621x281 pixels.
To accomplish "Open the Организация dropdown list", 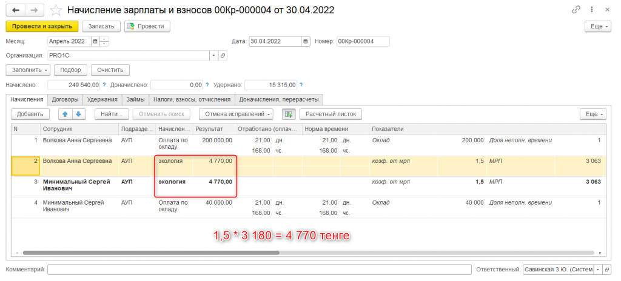I will [x=213, y=56].
